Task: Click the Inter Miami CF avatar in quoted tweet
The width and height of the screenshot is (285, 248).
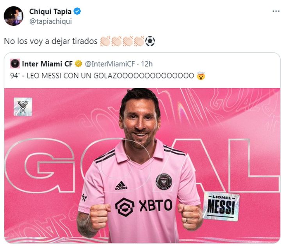Action: click(15, 64)
